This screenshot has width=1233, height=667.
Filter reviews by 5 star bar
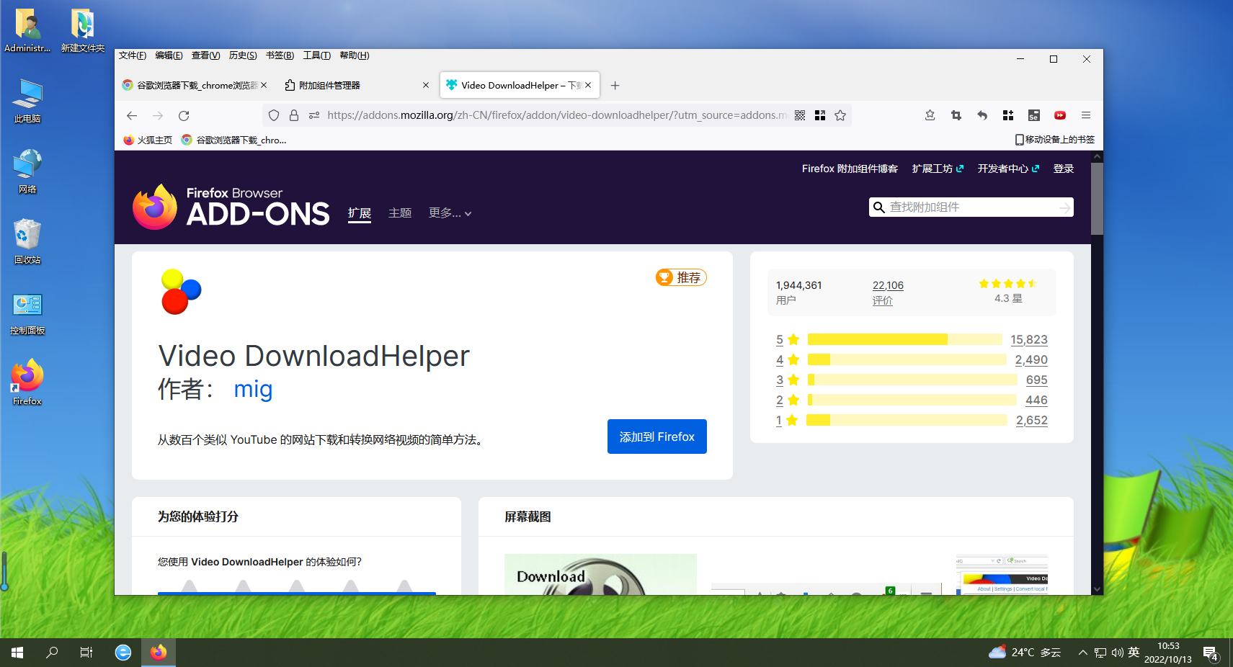click(x=905, y=339)
